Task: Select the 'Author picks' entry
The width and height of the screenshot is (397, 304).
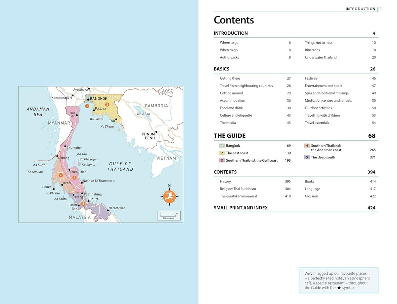Action: pyautogui.click(x=230, y=57)
